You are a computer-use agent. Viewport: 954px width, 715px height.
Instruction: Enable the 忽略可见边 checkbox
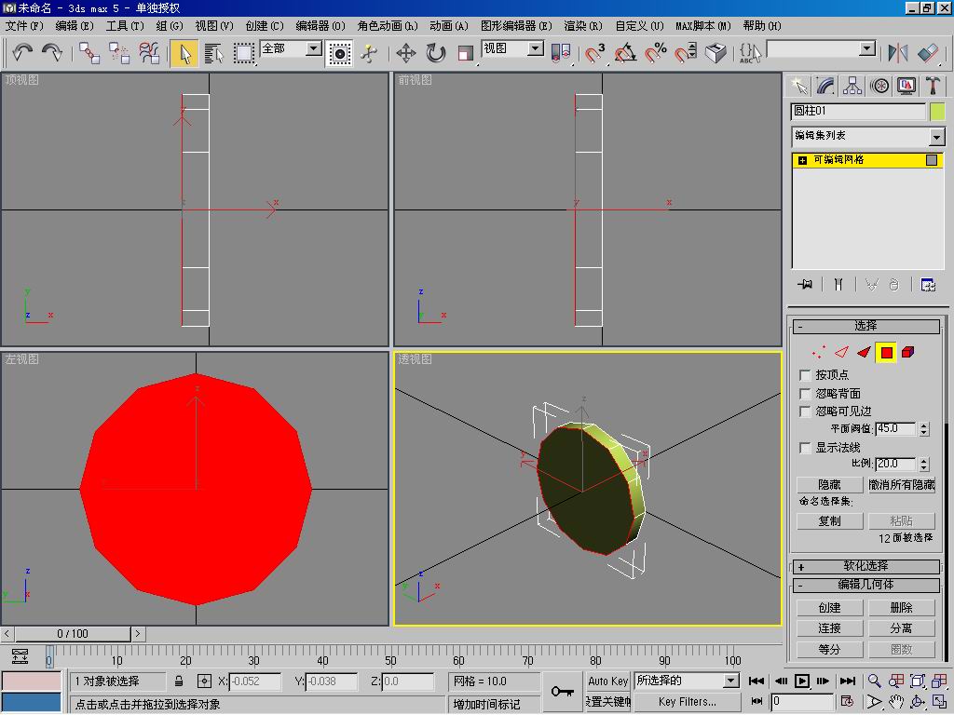pos(805,411)
